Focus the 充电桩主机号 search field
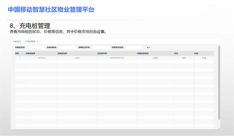234x136 pixels. (x=101, y=48)
